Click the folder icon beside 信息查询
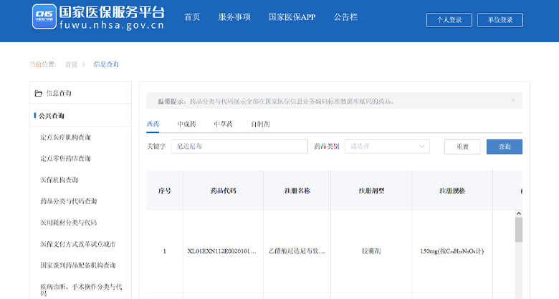The height and width of the screenshot is (299, 559). point(39,93)
